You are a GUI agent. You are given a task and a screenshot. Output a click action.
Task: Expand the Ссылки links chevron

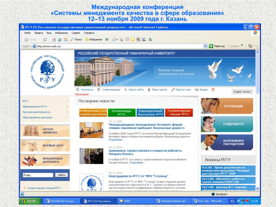click(x=242, y=45)
